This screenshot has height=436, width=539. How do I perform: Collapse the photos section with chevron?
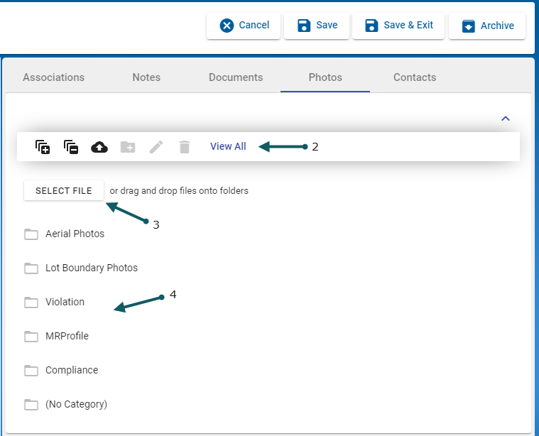click(x=506, y=119)
